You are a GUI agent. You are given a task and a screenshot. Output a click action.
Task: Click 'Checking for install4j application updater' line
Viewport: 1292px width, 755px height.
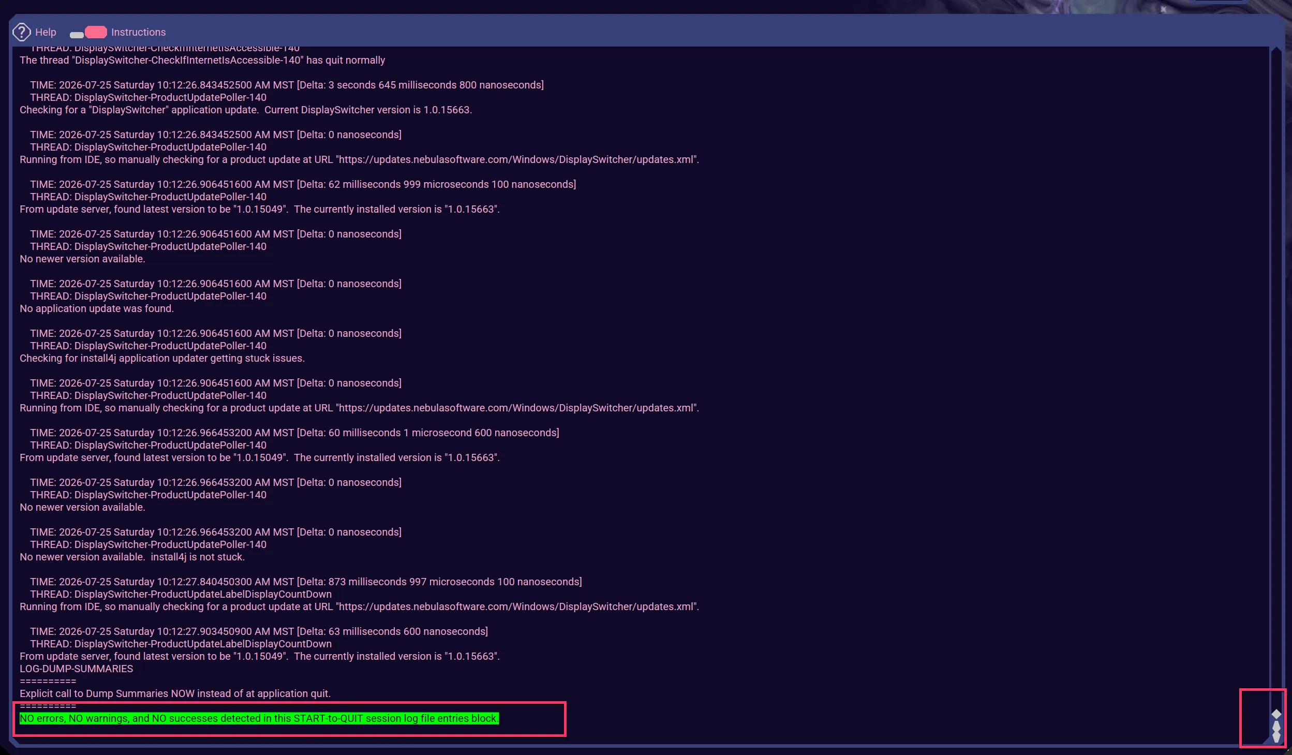[162, 358]
